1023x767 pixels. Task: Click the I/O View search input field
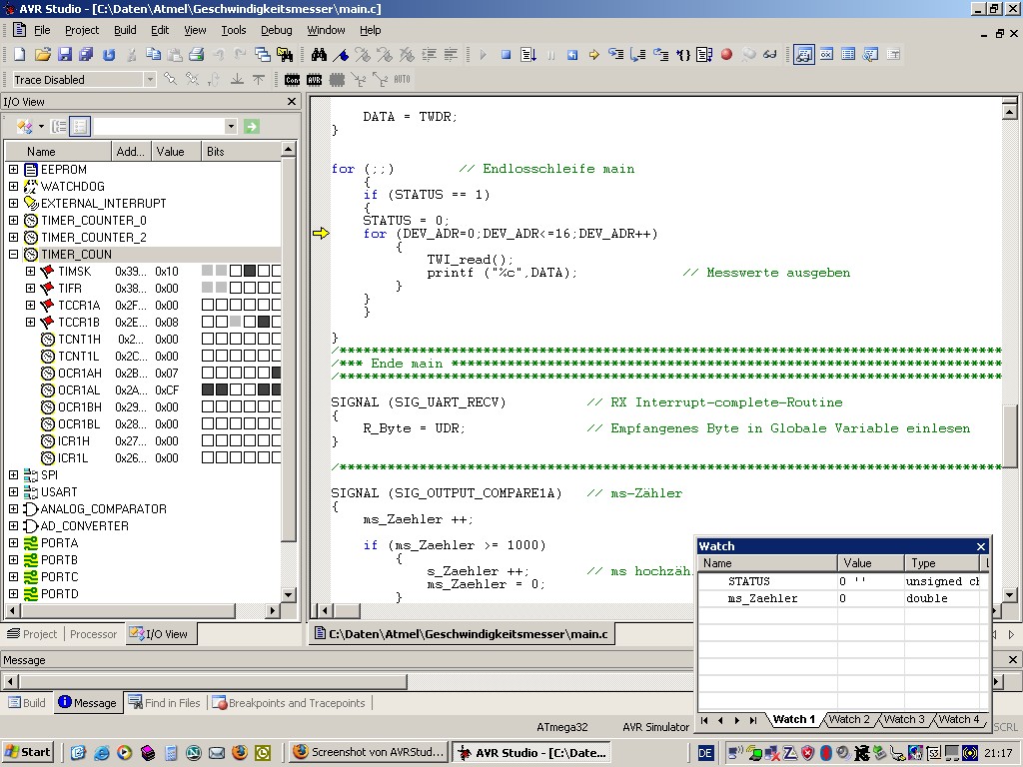159,127
